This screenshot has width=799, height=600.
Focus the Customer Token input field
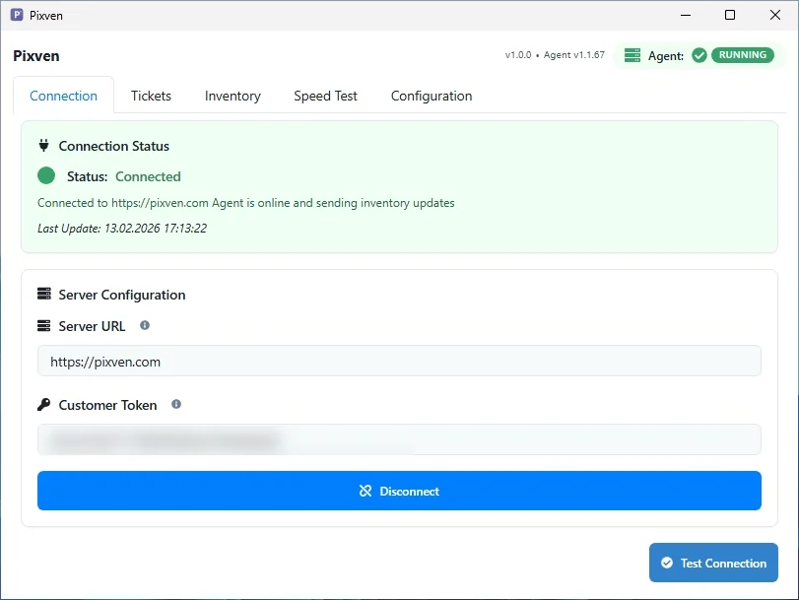400,439
